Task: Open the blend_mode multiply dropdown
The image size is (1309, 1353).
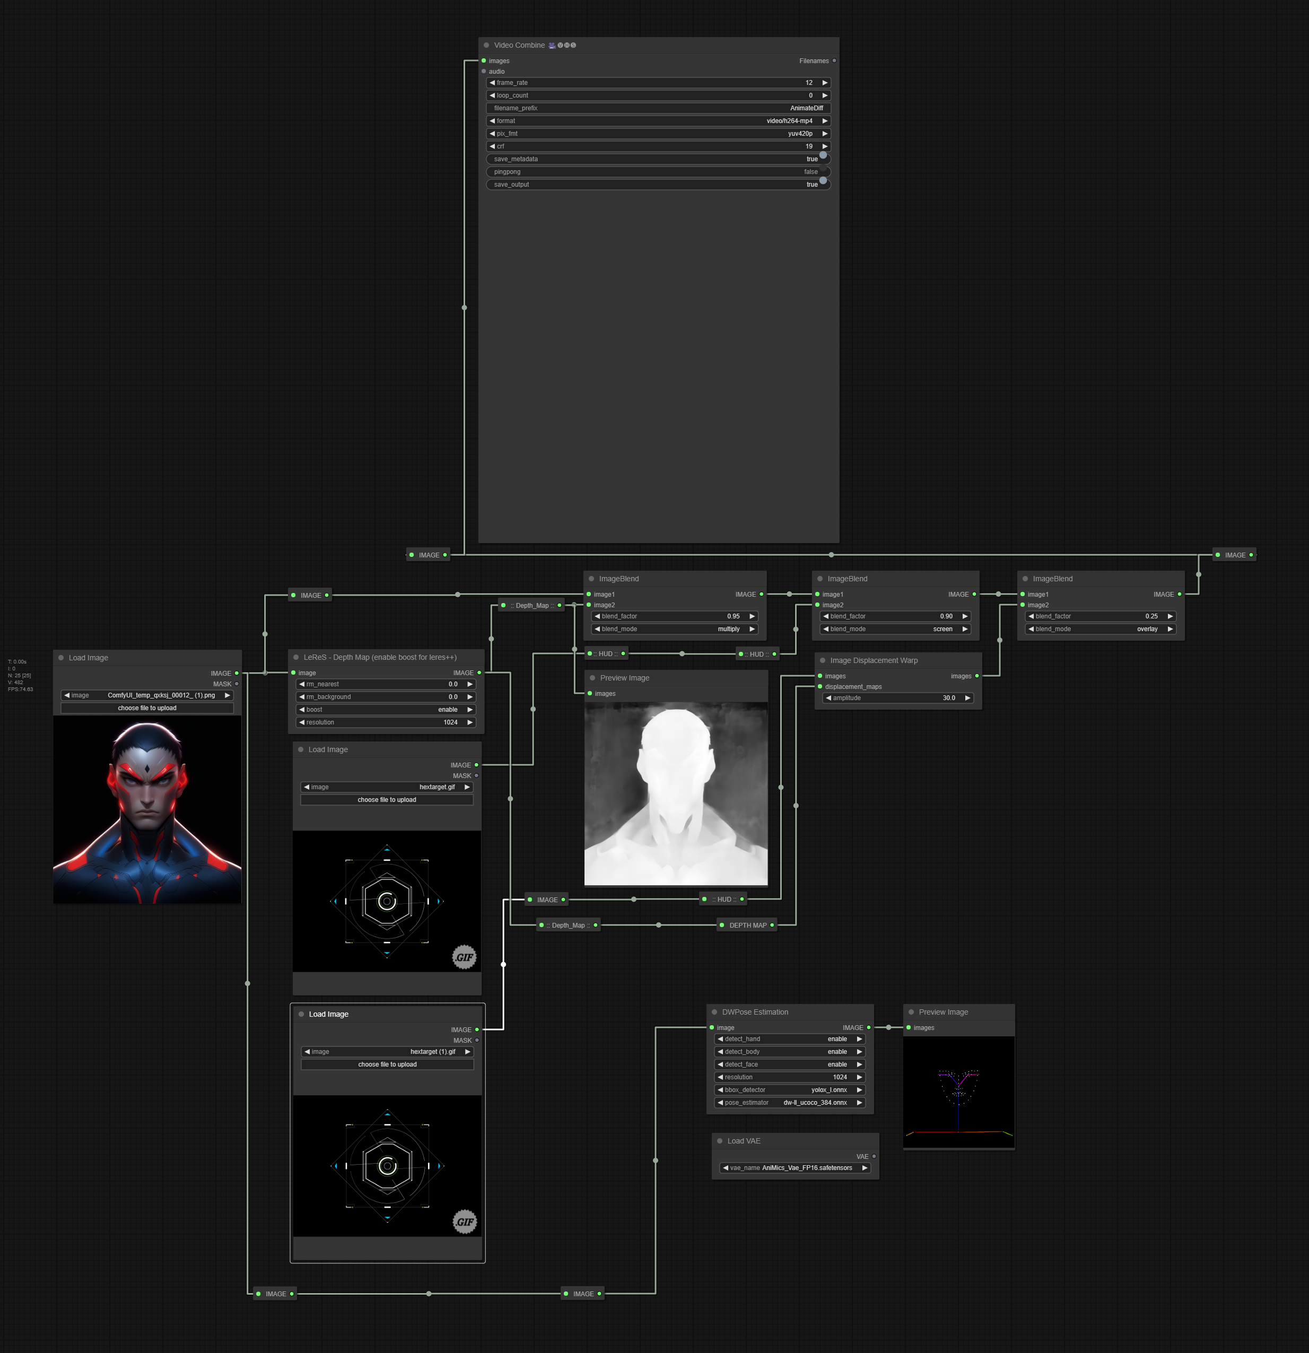Action: coord(675,629)
